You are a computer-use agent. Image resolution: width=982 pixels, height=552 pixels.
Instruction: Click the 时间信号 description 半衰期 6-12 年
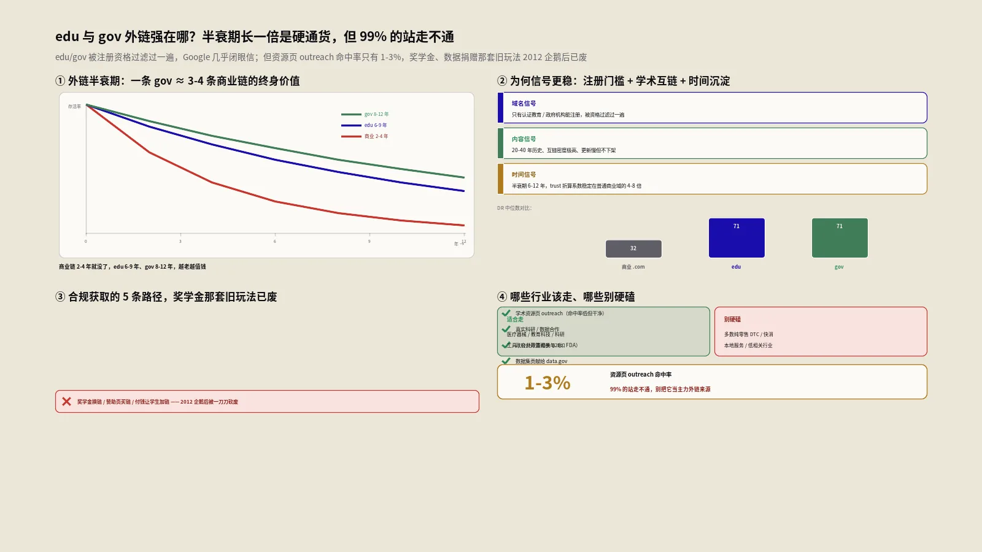point(577,186)
